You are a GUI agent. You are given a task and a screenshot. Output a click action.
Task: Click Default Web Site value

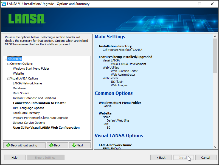[118, 120]
